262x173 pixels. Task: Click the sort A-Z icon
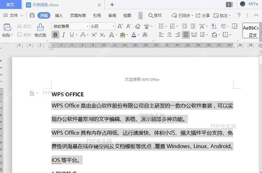[x=214, y=26]
